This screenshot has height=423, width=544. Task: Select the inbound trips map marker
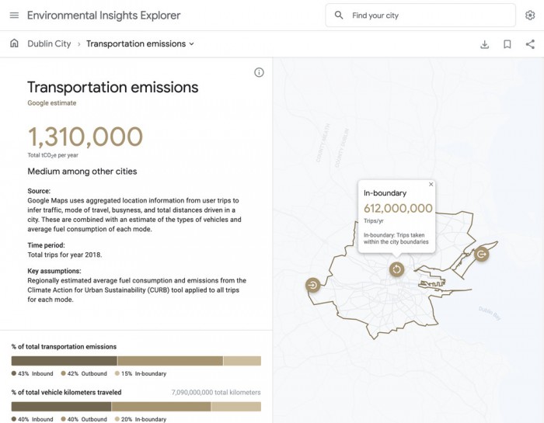click(x=312, y=285)
